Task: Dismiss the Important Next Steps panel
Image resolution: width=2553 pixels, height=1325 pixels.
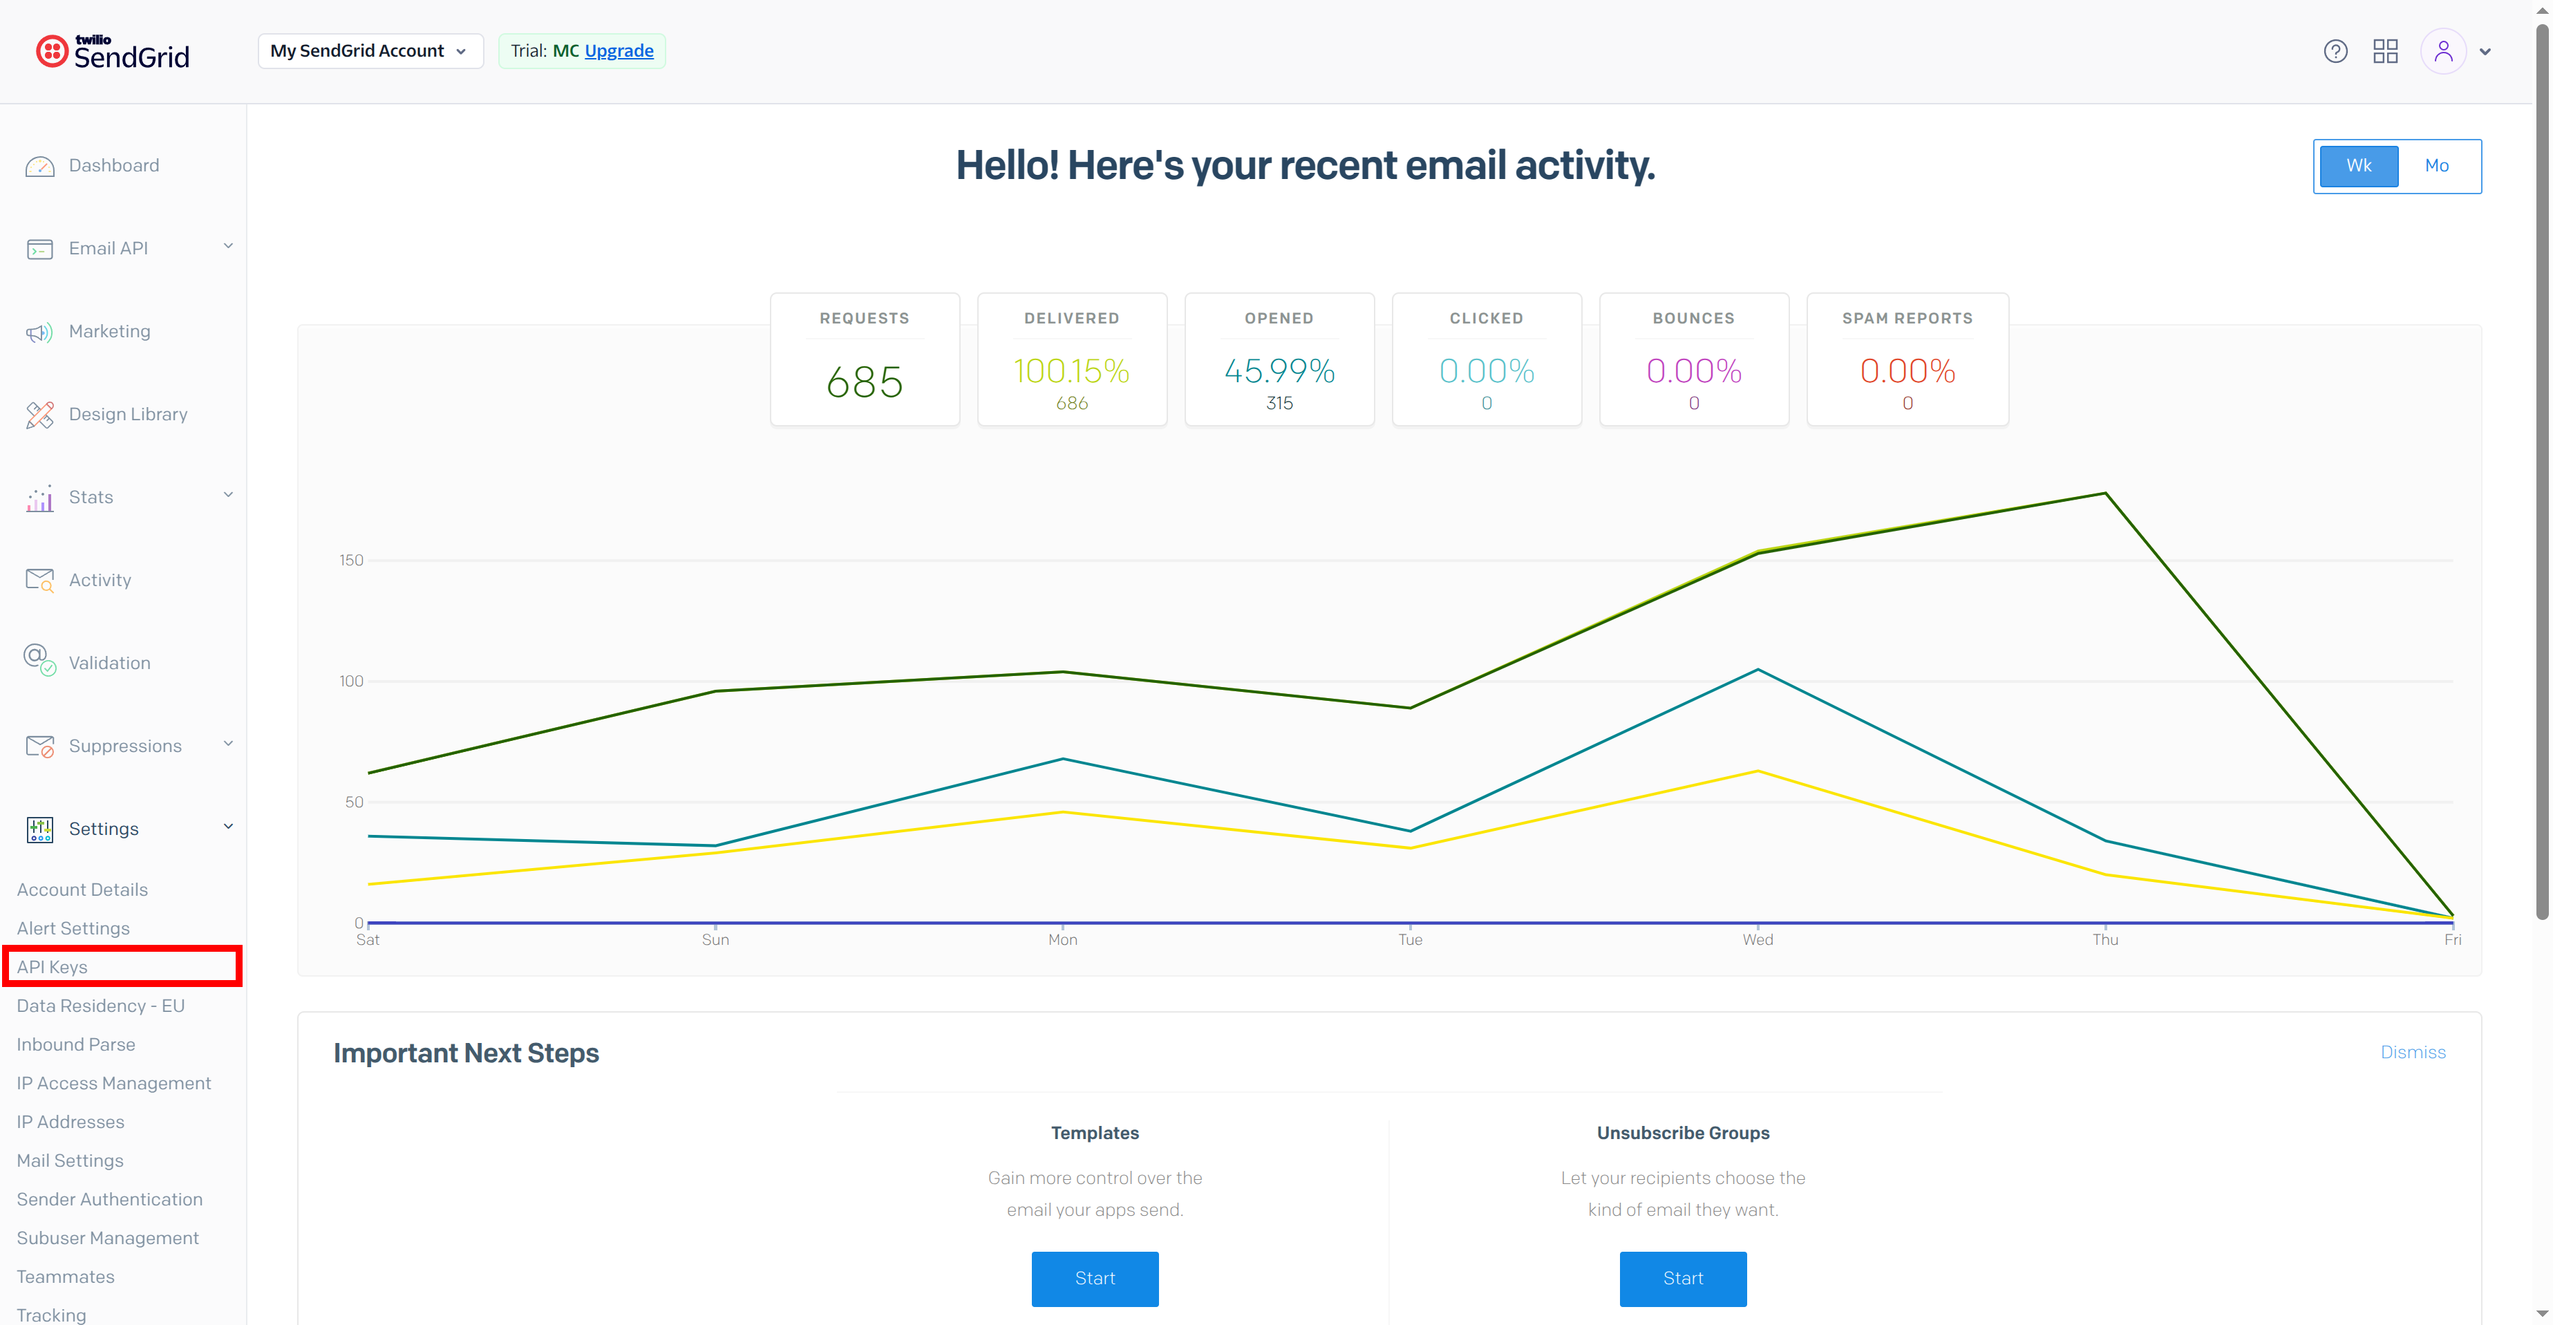Action: tap(2412, 1053)
